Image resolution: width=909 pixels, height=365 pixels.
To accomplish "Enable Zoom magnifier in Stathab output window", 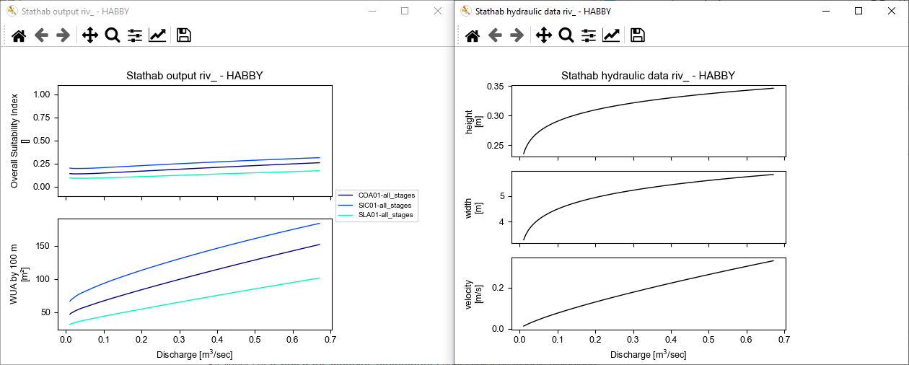I will [x=113, y=35].
